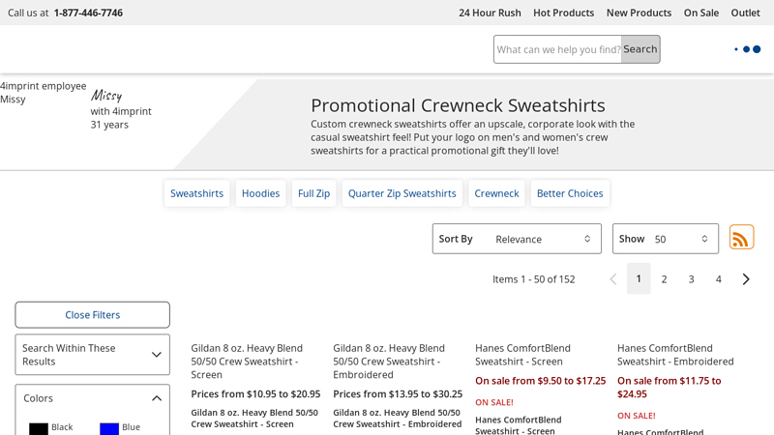774x435 pixels.
Task: Open the Sort By Relevance dropdown
Action: click(x=517, y=239)
